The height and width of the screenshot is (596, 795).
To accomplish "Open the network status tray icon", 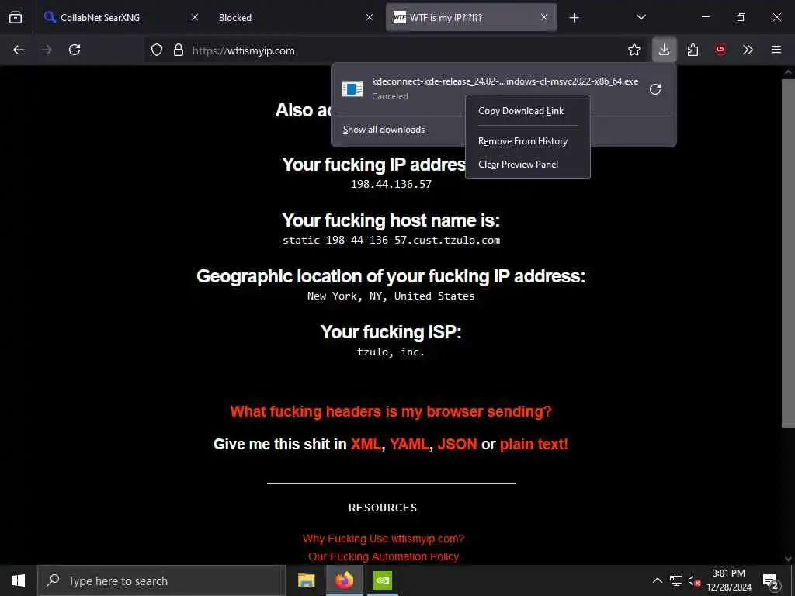I will [x=676, y=580].
